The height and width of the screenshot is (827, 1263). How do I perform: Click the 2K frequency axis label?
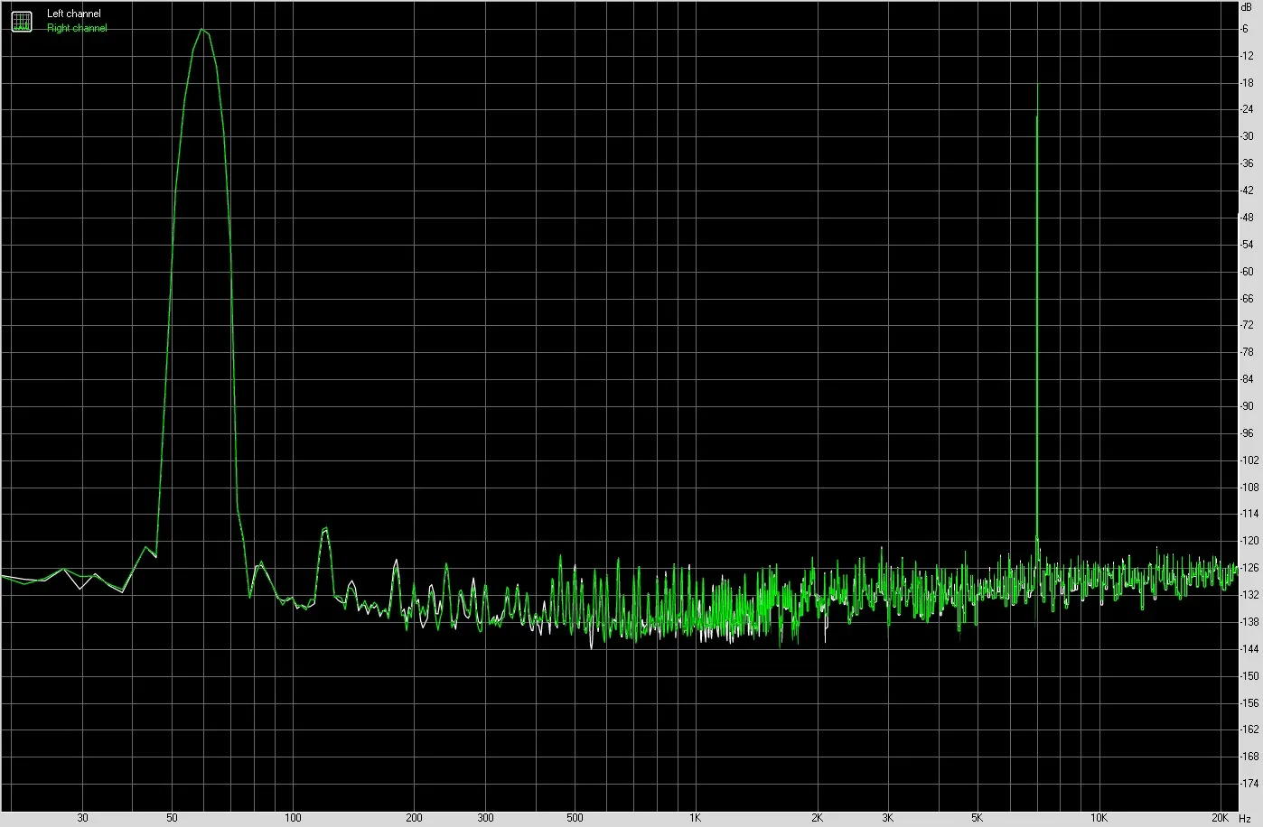817,818
